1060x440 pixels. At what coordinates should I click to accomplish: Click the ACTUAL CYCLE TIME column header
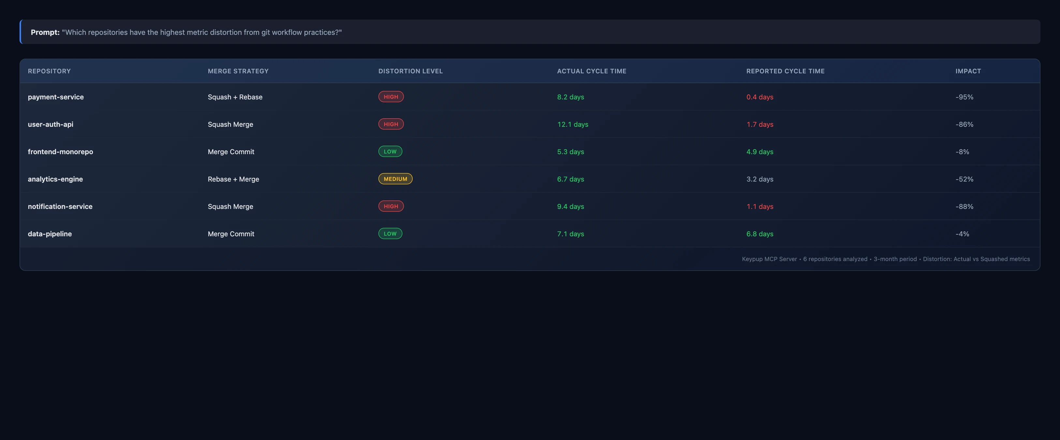(x=592, y=71)
